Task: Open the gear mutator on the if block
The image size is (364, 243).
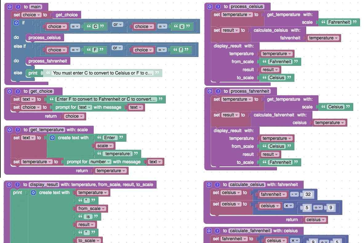Action: coord(16,23)
